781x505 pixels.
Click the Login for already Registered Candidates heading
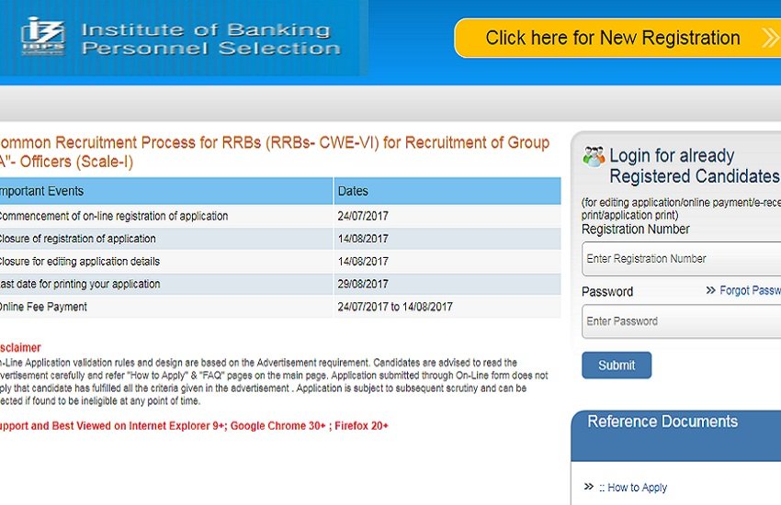[695, 166]
